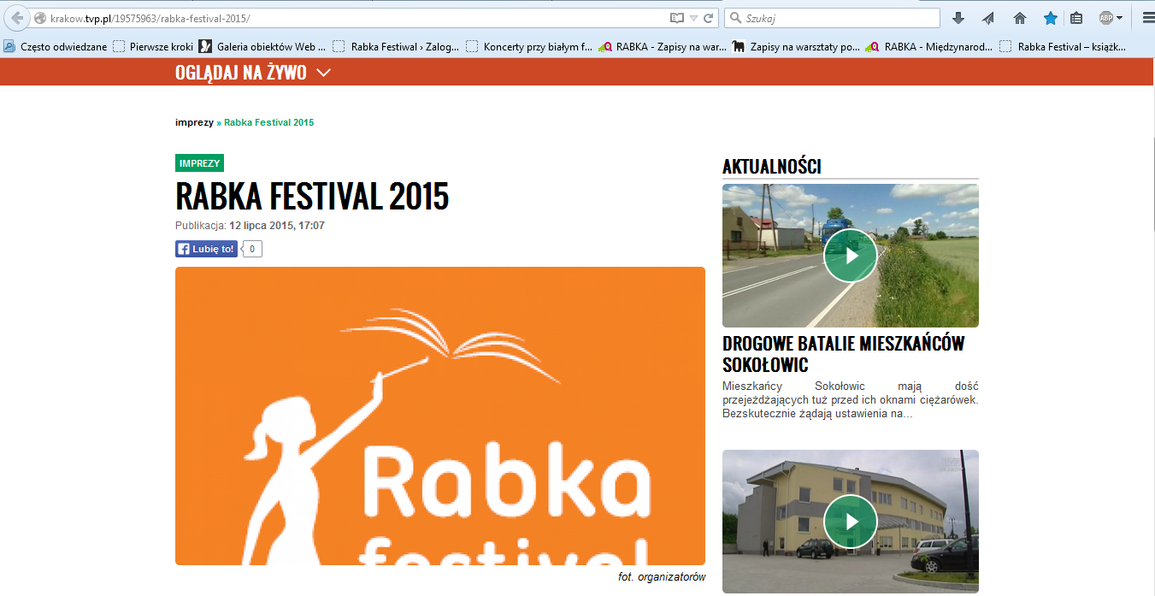Screen dimensions: 1155x596
Task: Open Koncerty przy białym f... bookmark
Action: click(529, 47)
